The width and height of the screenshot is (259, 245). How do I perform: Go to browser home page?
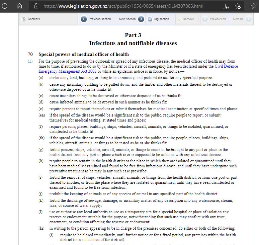click(x=19, y=6)
